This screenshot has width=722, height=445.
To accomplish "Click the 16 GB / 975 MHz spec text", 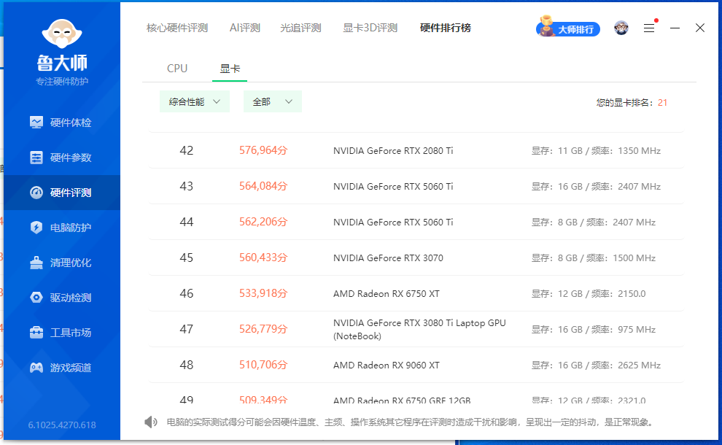I will [594, 330].
